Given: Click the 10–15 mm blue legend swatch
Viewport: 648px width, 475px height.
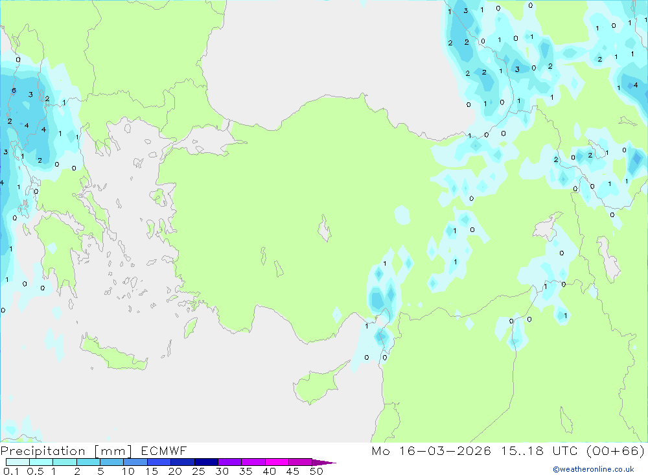Looking at the screenshot, I should [x=135, y=462].
